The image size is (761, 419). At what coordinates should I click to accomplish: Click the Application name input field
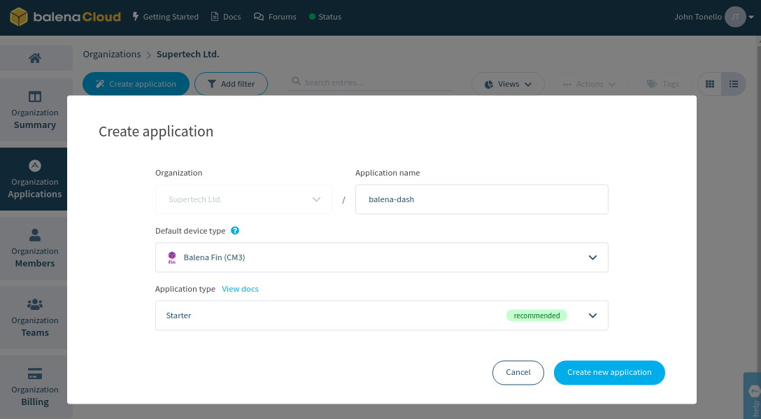[x=482, y=199]
